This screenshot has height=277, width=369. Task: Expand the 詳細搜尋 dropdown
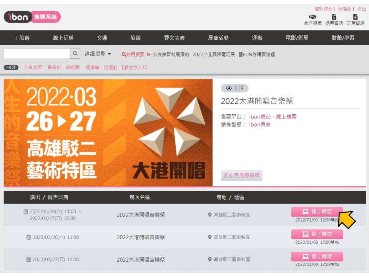click(98, 54)
